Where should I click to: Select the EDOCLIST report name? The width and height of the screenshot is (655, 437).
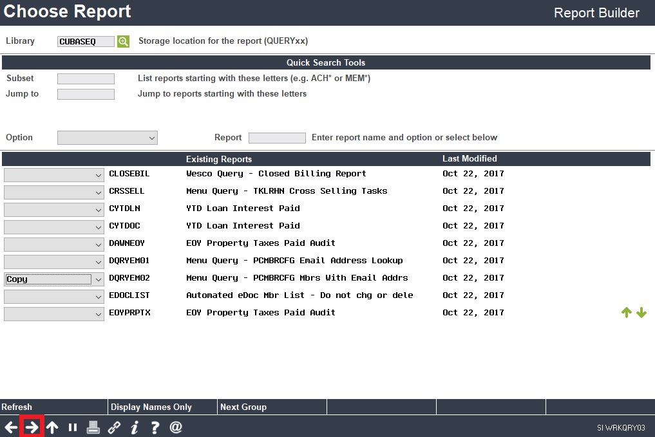[x=129, y=295]
